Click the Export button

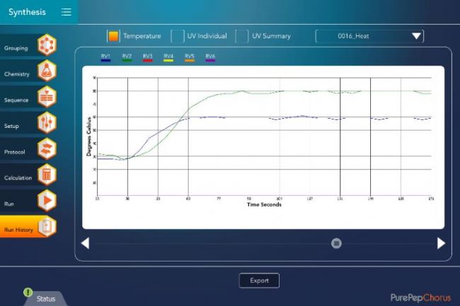tap(259, 281)
